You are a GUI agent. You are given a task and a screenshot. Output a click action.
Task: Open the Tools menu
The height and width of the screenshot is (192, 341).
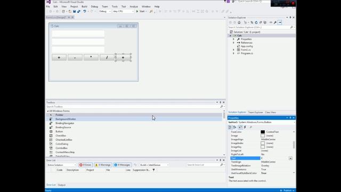pos(115,6)
